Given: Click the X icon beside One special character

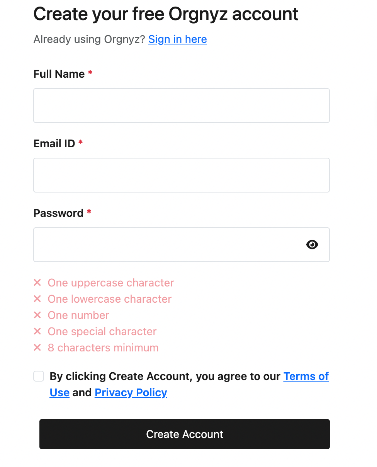Looking at the screenshot, I should [37, 331].
